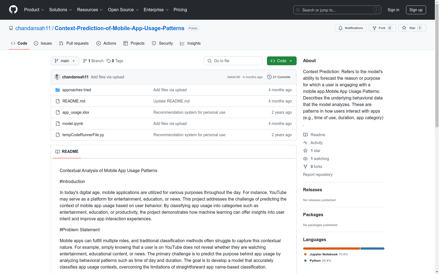Click the eye icon next to 1 watching
The width and height of the screenshot is (439, 274).
[305, 159]
